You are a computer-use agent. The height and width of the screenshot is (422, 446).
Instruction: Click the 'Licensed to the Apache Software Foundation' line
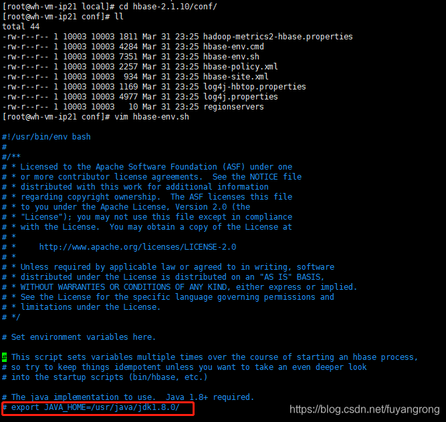pyautogui.click(x=147, y=167)
